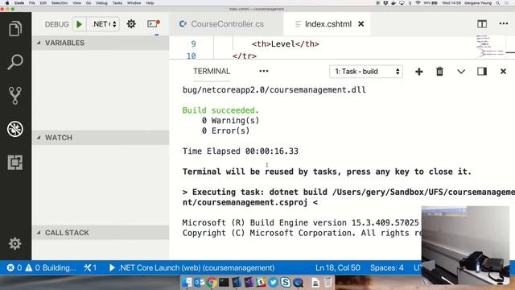
Task: Click .NET Core Launch (web) in status bar
Action: 192,267
